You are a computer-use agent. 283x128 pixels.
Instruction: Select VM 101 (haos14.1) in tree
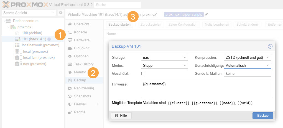pos(34,39)
